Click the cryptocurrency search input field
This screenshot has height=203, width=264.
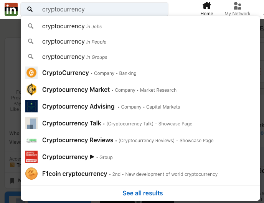94,9
